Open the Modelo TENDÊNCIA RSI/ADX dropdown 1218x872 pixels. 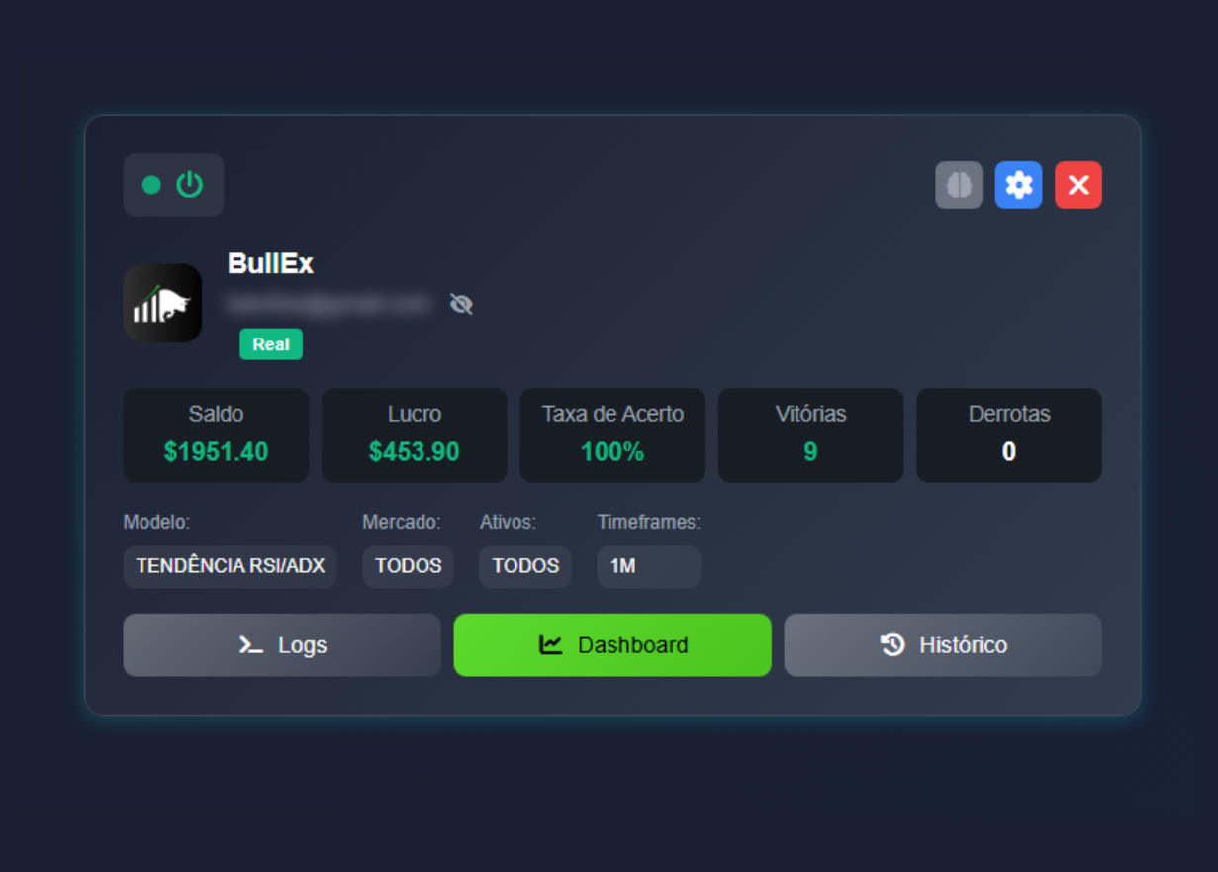[230, 566]
